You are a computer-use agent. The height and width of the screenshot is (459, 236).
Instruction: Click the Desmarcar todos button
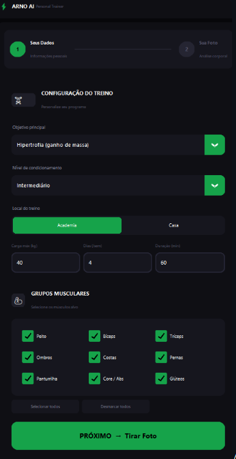tap(116, 407)
